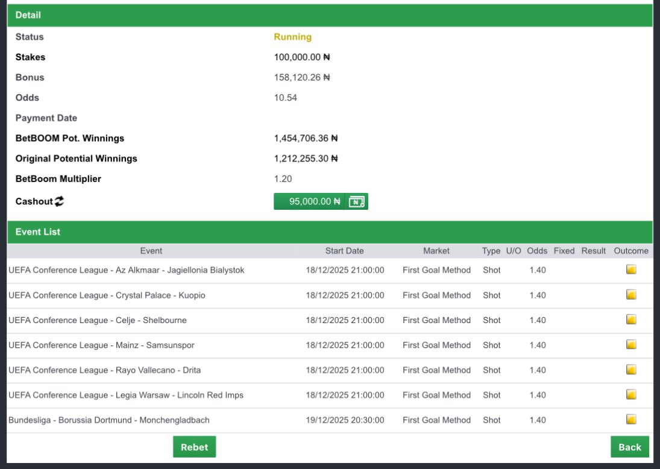Click the Outcome icon for Crystal Palace - Kuopio
The width and height of the screenshot is (660, 469).
pyautogui.click(x=630, y=295)
